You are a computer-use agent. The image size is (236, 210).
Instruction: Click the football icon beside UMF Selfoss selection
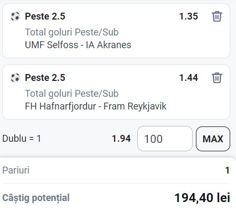(x=15, y=16)
